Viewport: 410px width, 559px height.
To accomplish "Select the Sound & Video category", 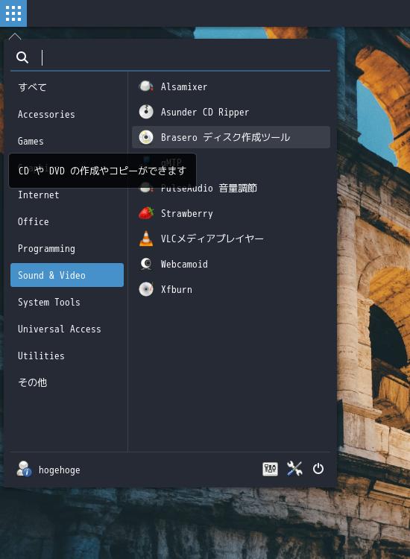I will click(67, 275).
